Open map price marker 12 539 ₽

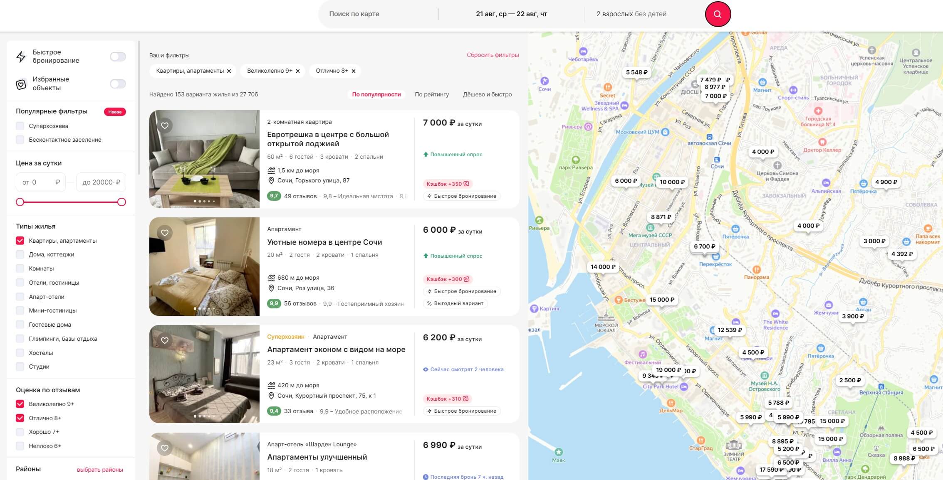(730, 330)
